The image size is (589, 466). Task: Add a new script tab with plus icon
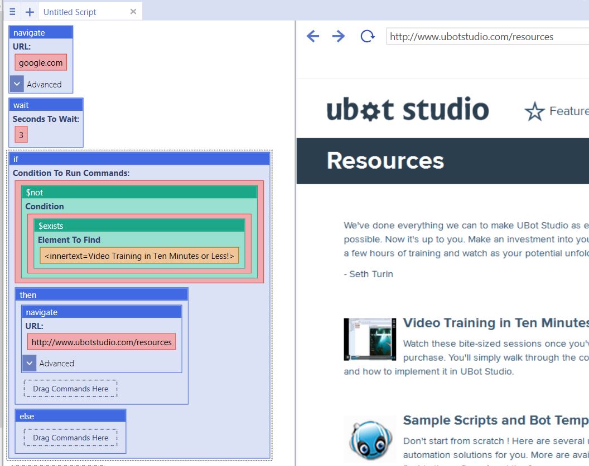coord(30,12)
